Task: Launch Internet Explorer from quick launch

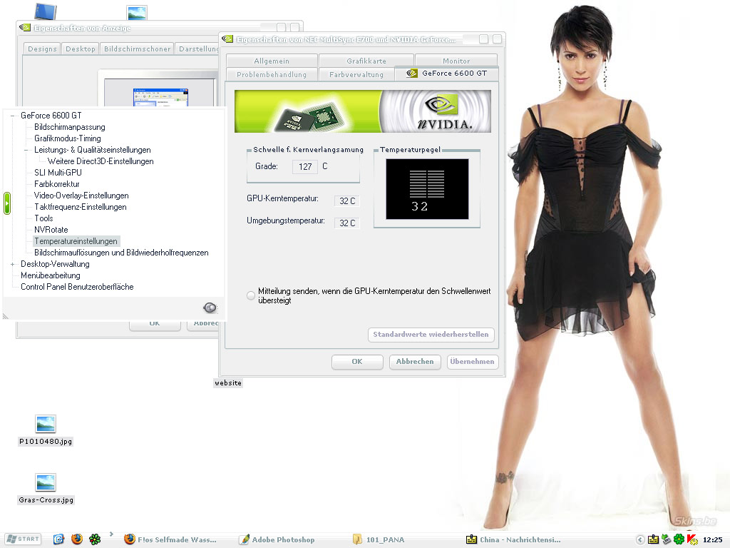Action: coord(58,539)
